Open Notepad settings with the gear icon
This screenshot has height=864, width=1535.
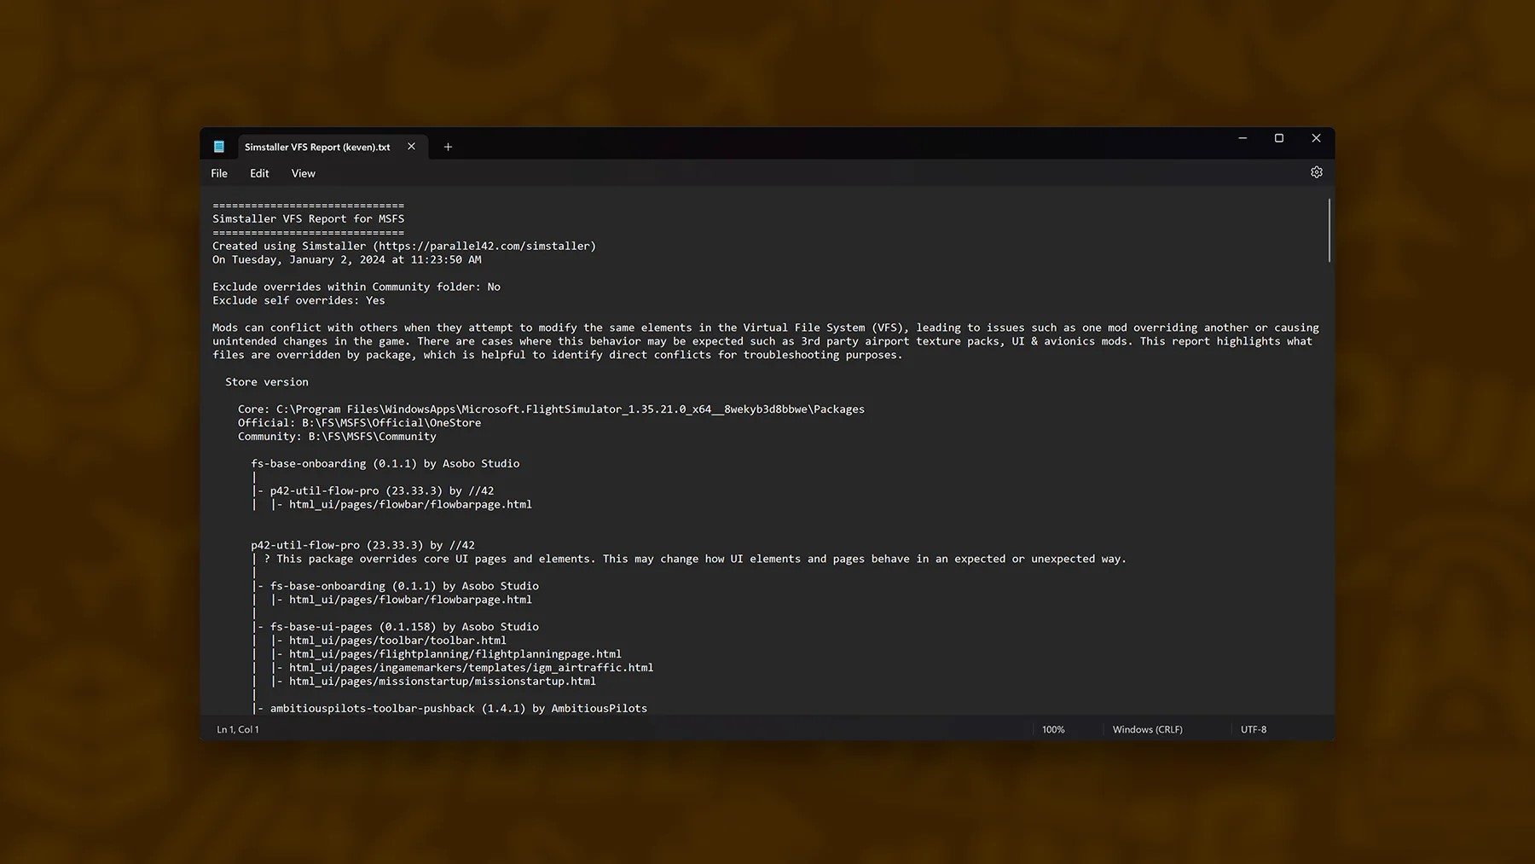1316,171
